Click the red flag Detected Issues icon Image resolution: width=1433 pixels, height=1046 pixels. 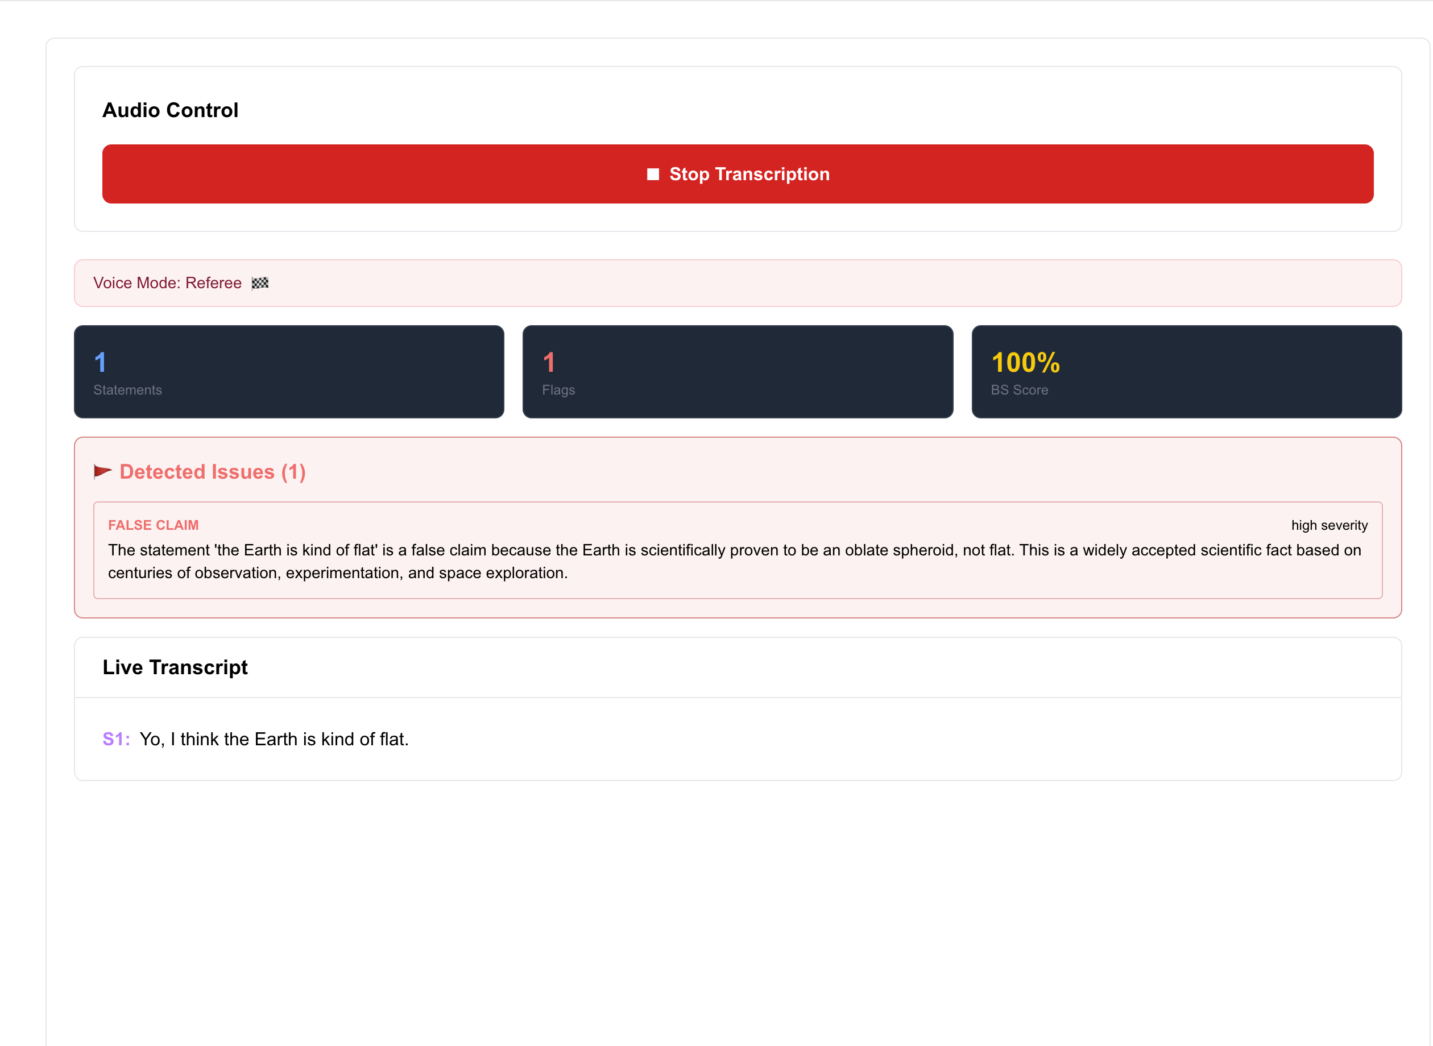[102, 472]
